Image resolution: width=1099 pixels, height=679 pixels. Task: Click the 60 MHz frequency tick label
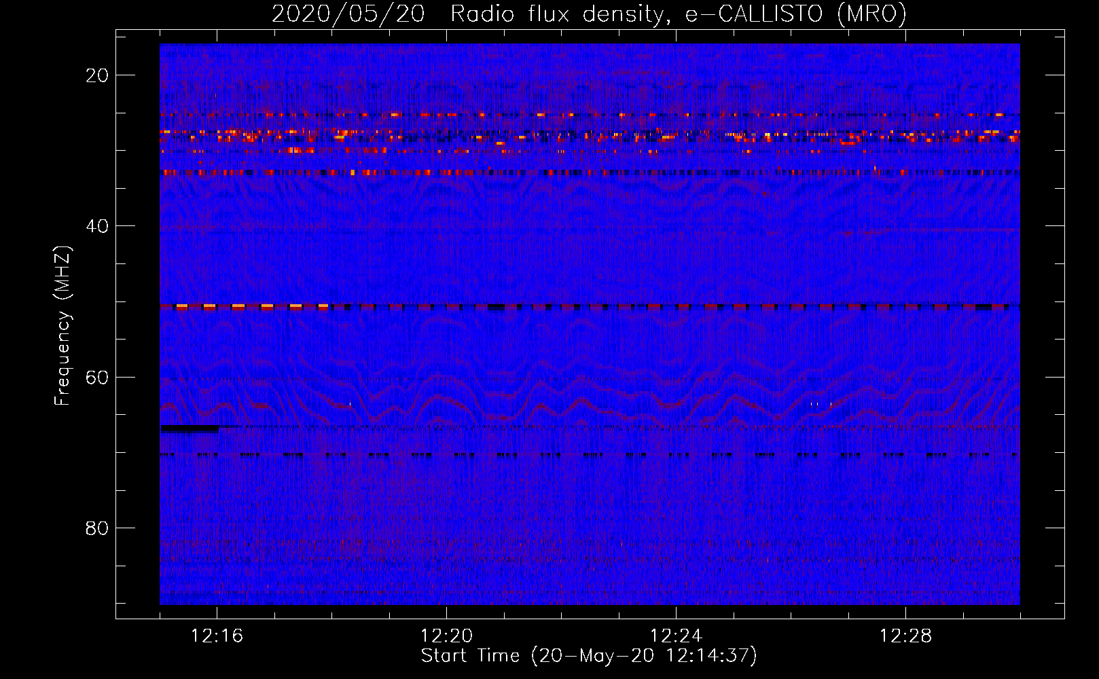tap(97, 377)
